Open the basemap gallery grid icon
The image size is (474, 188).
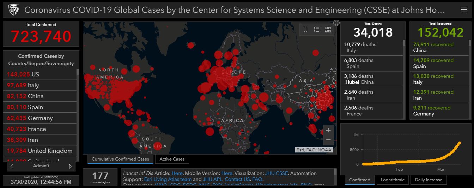point(328,30)
